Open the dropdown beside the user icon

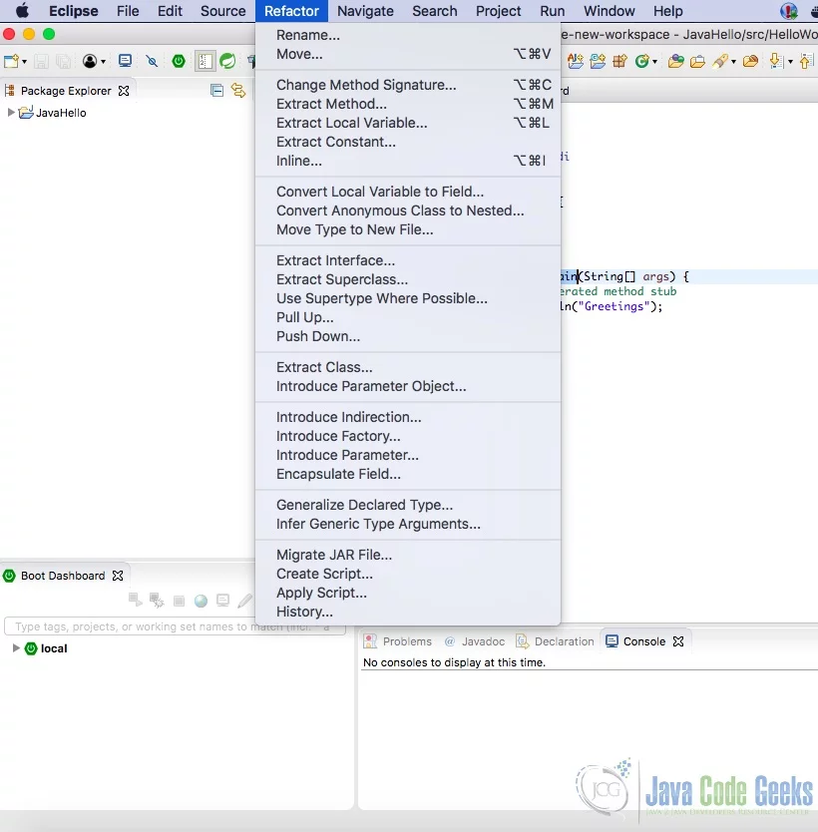click(x=103, y=62)
